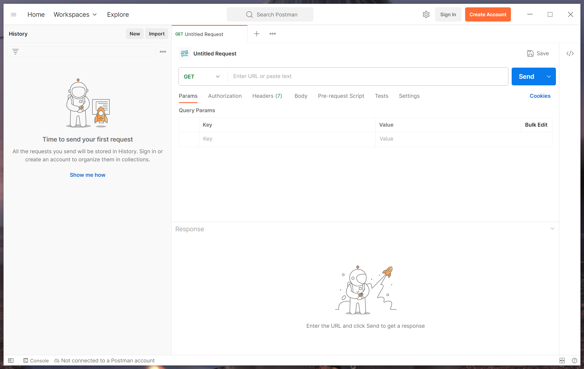Image resolution: width=584 pixels, height=369 pixels.
Task: Click the Send button
Action: click(526, 76)
